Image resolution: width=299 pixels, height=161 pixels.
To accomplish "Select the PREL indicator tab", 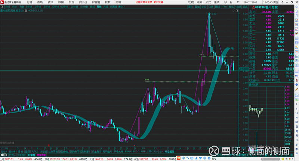I will tap(144, 152).
